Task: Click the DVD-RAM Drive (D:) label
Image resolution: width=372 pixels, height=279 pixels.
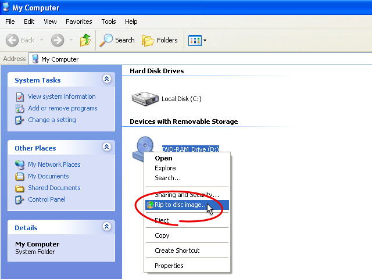Action: tap(191, 149)
